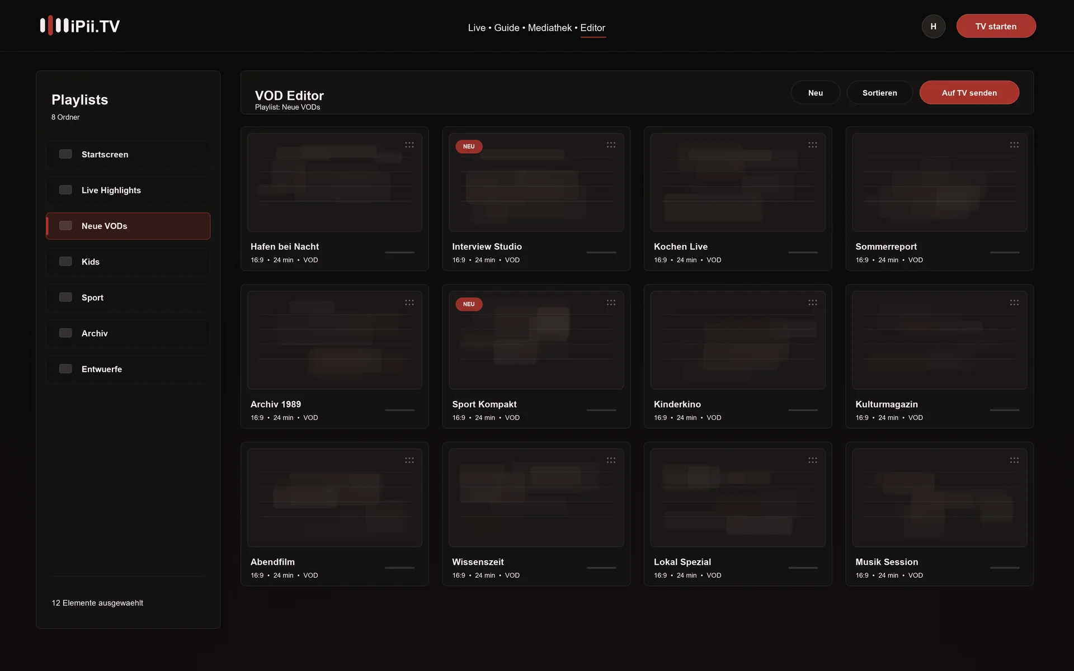The height and width of the screenshot is (671, 1074).
Task: Click the NEU badge on Sport Kompakt
Action: 469,304
